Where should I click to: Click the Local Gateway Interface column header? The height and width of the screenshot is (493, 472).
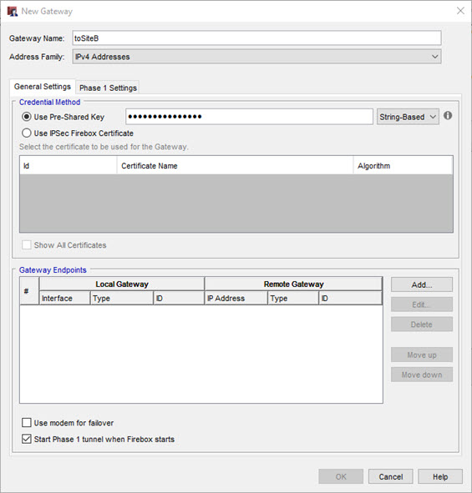tap(64, 299)
